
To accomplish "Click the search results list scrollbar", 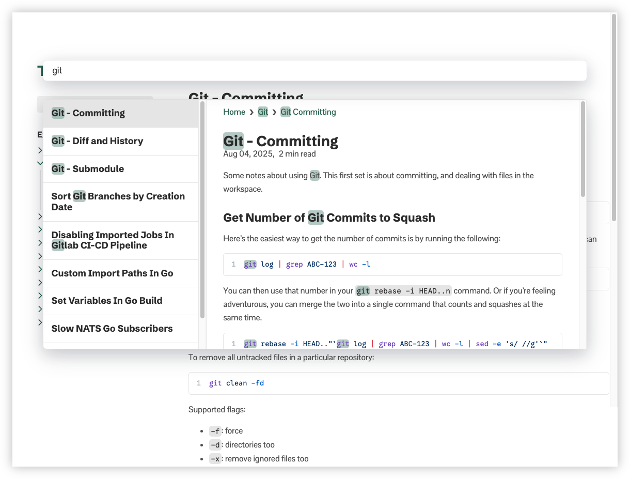I will click(202, 209).
